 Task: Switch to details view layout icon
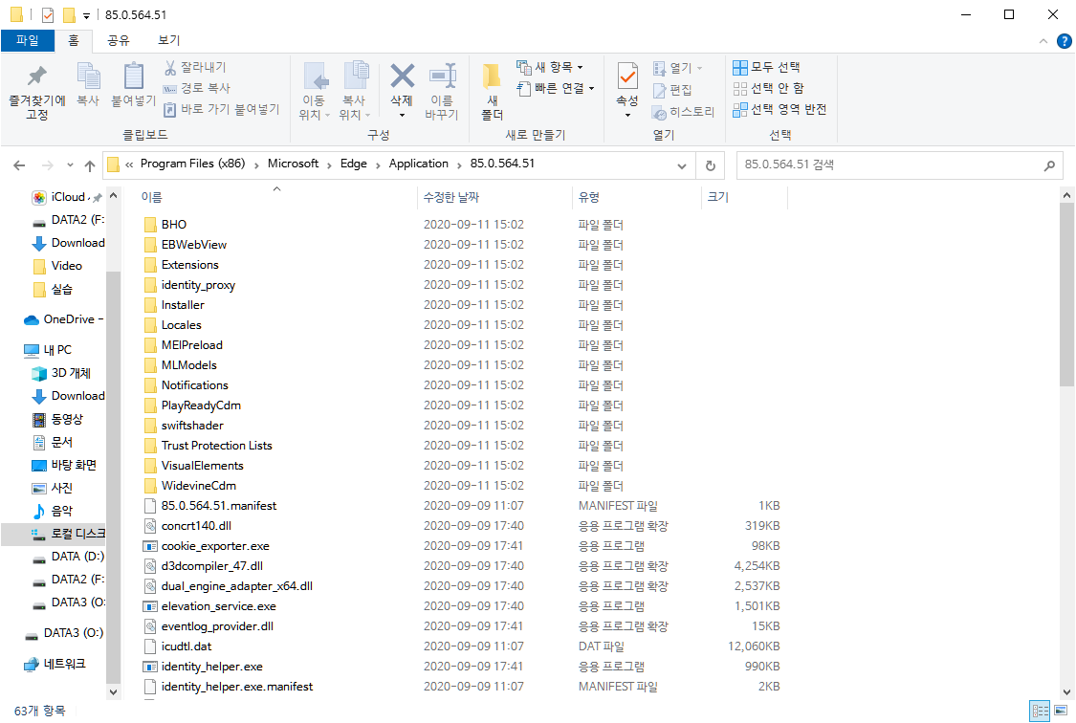pos(1041,711)
